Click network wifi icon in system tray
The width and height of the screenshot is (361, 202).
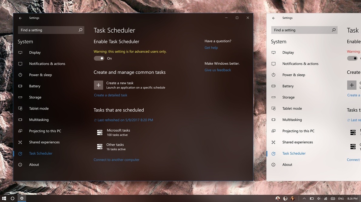pyautogui.click(x=326, y=199)
